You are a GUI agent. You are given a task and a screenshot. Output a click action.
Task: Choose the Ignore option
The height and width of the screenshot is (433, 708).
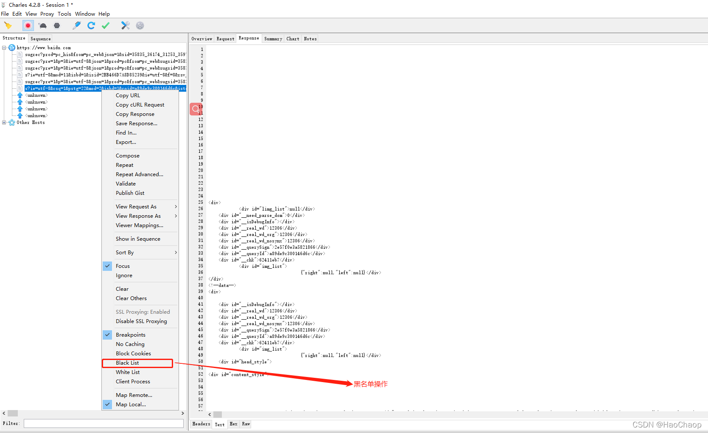(x=124, y=276)
